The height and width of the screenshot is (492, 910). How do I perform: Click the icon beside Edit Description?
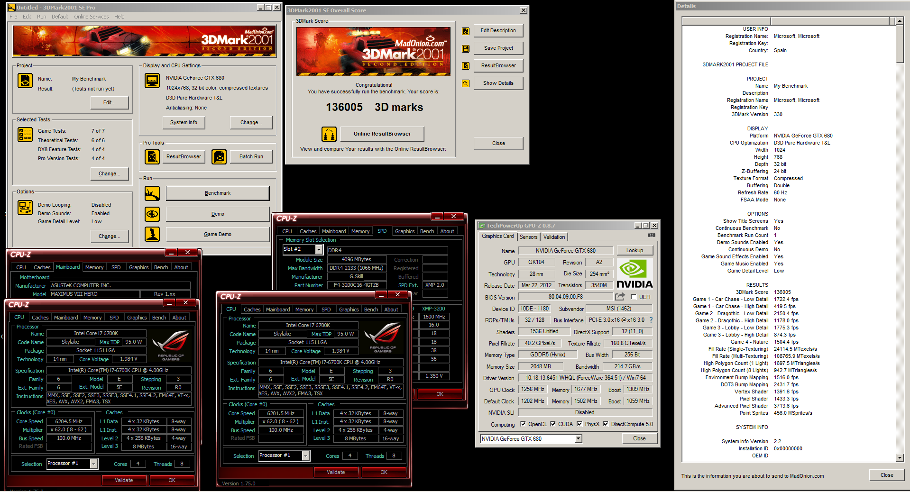(x=466, y=31)
